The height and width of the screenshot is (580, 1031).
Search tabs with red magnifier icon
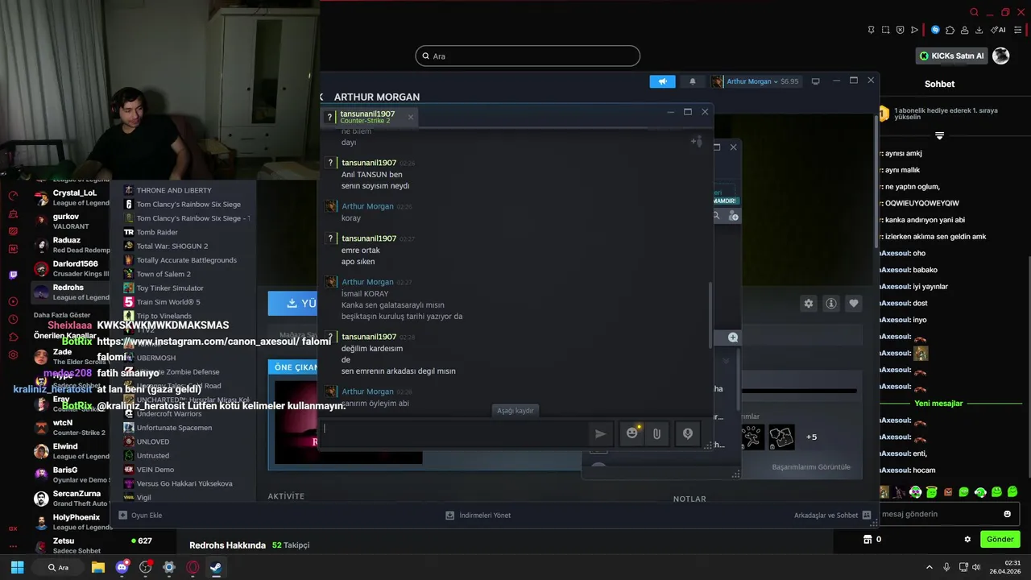(x=974, y=12)
